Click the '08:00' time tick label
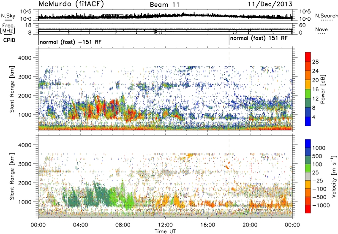The width and height of the screenshot is (338, 234). 123,225
